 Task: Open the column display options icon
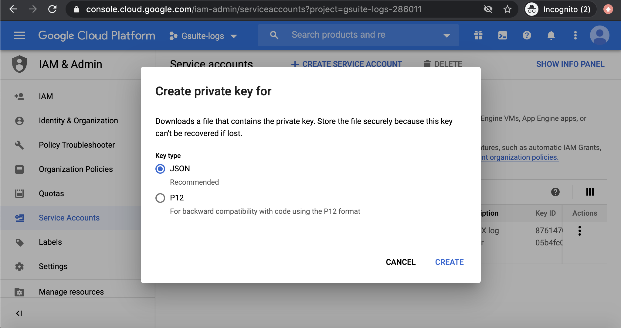pos(590,192)
